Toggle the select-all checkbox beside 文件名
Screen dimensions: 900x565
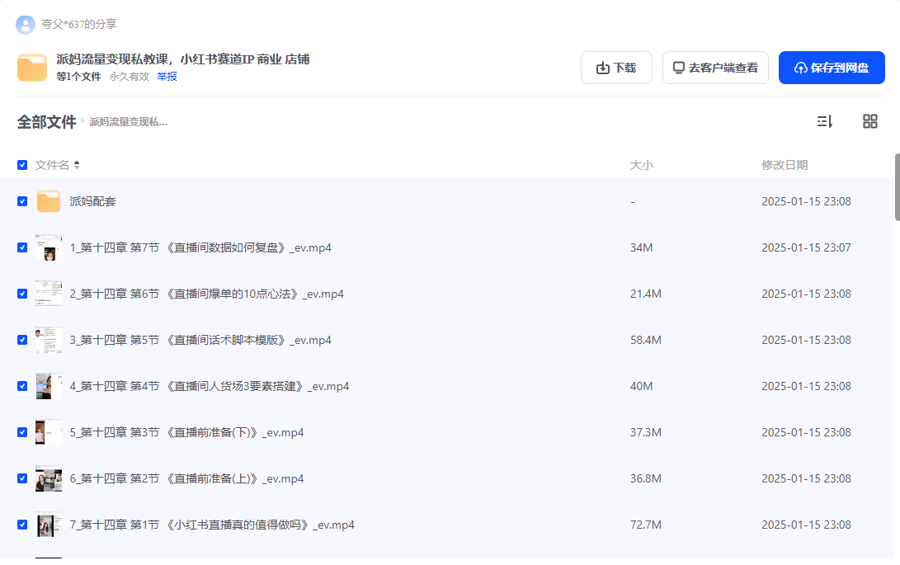click(22, 165)
